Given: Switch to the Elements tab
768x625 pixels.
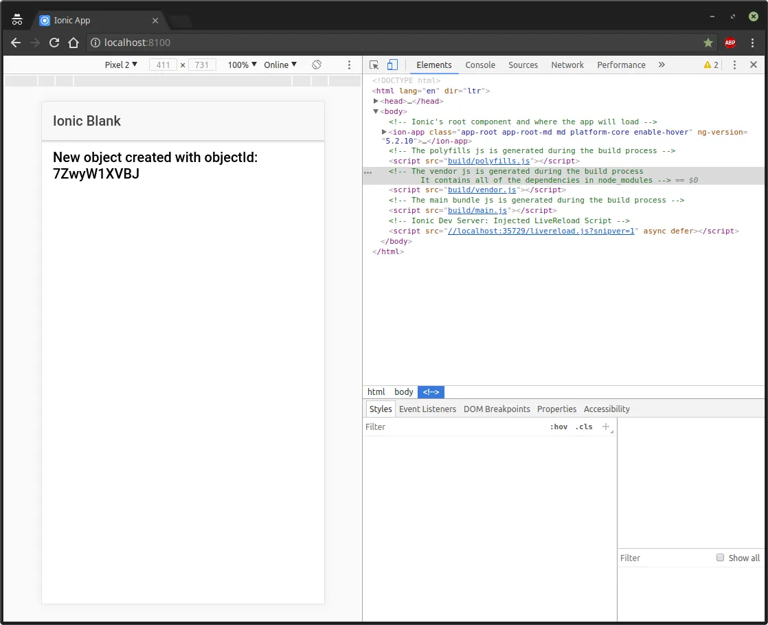Looking at the screenshot, I should click(x=434, y=65).
